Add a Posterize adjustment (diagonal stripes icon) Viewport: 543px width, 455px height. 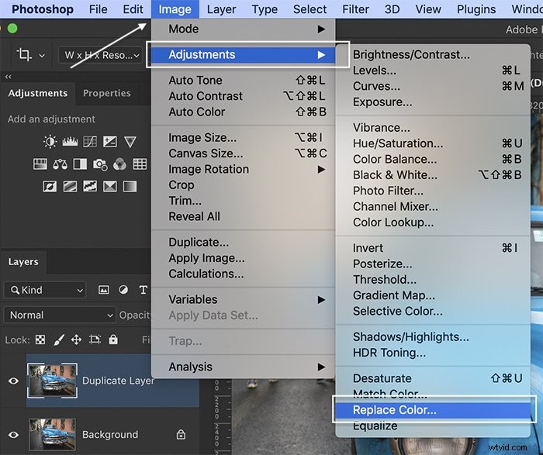[70, 187]
